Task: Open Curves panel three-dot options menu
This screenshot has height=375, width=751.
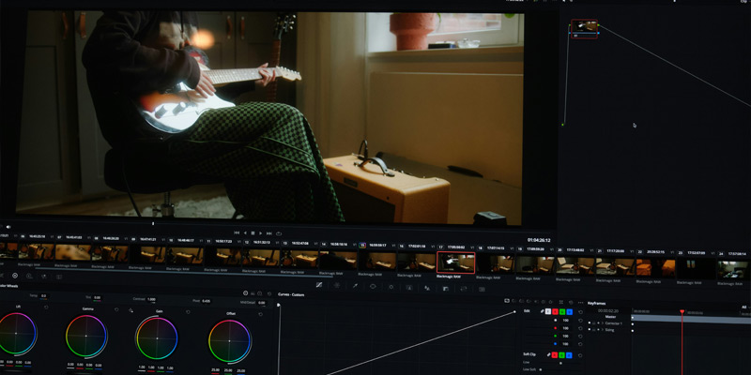Action: pyautogui.click(x=579, y=301)
